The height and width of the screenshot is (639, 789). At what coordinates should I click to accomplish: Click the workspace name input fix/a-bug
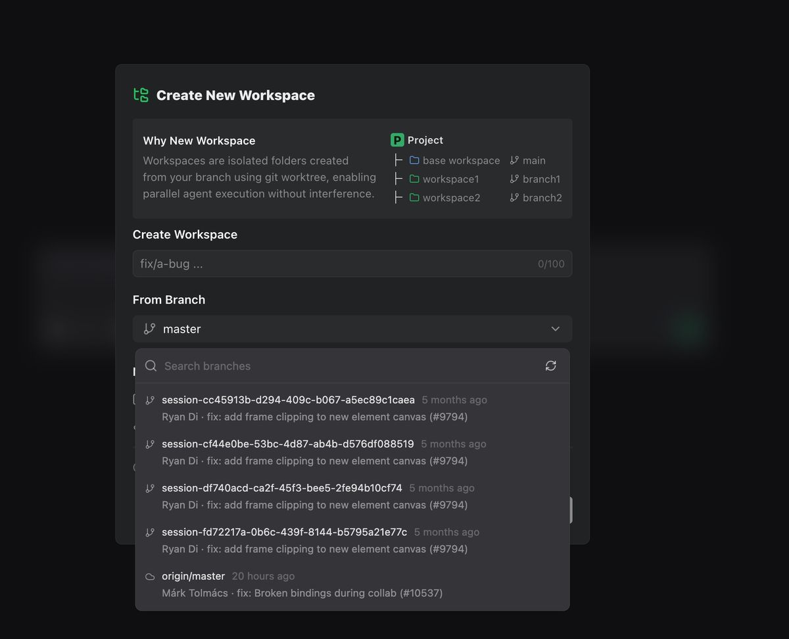tap(352, 264)
